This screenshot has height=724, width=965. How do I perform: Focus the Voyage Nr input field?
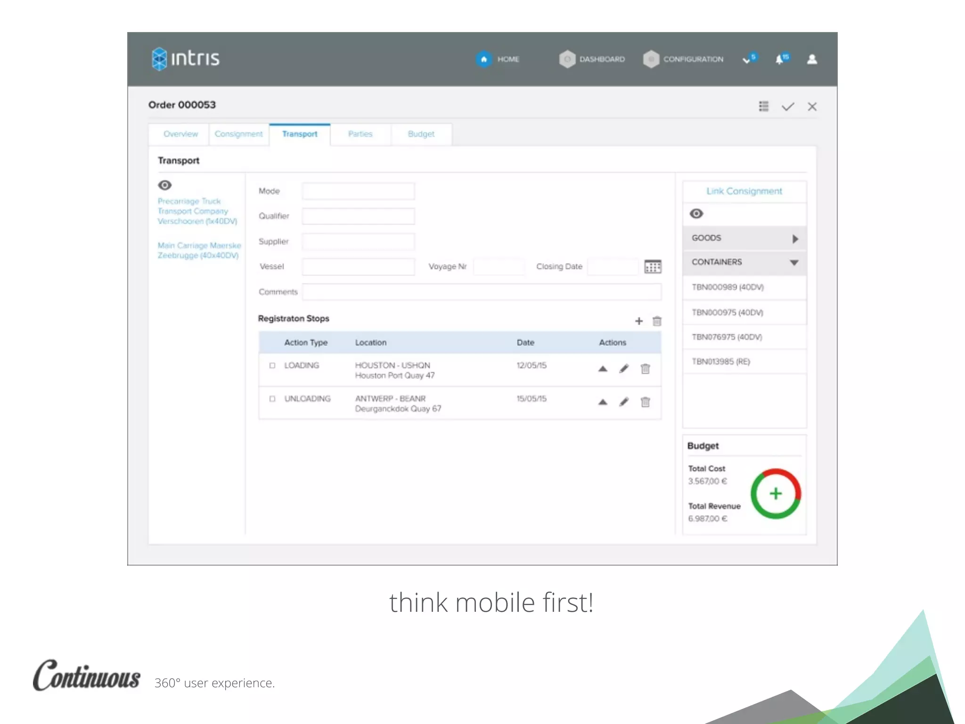point(499,267)
